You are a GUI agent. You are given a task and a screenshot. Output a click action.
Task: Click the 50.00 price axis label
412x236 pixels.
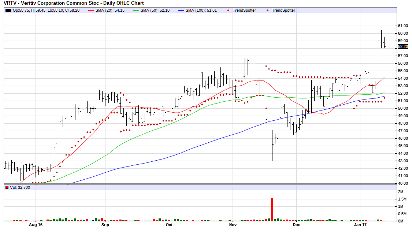[403, 108]
